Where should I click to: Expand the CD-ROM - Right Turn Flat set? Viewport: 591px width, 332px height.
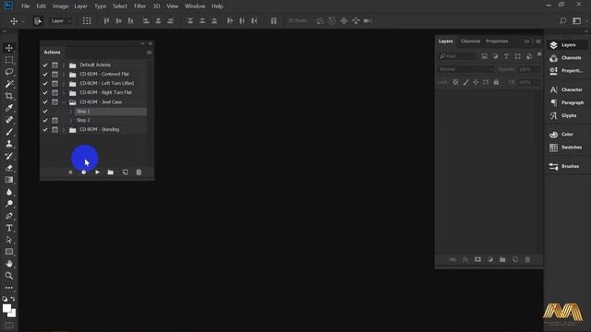tap(64, 92)
